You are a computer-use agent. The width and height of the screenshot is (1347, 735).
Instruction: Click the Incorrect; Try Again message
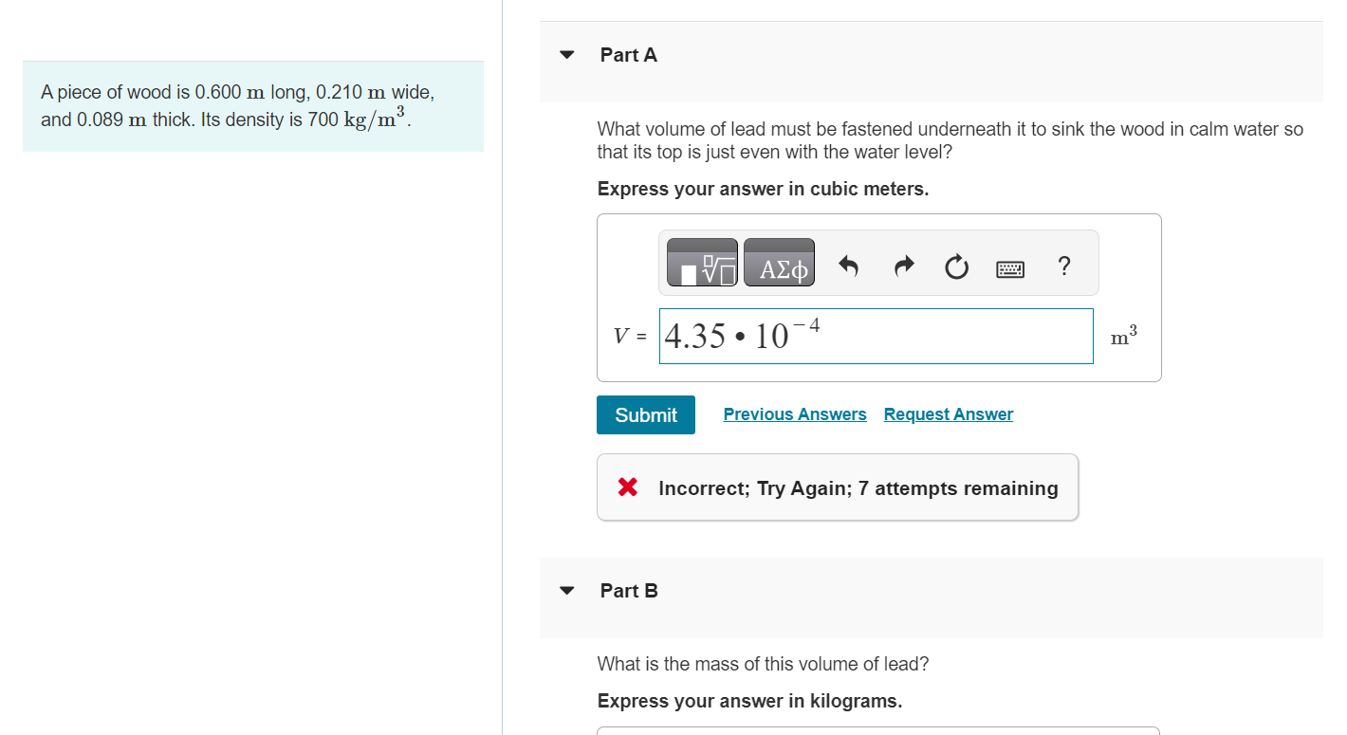click(x=858, y=487)
